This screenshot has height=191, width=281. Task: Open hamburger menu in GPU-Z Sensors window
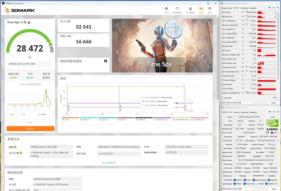[277, 7]
